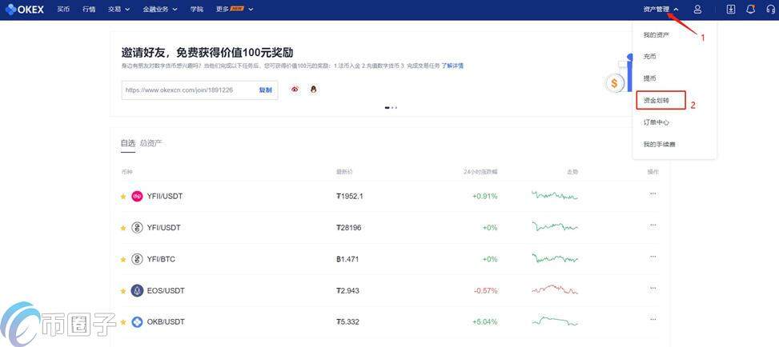Open the 行情 nav item
Viewport: 779px width, 347px height.
[x=89, y=9]
